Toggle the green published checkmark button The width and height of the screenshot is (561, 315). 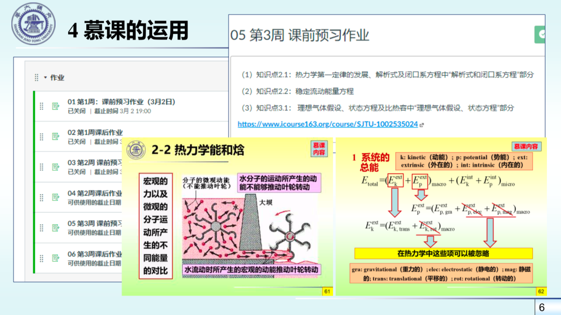click(540, 34)
